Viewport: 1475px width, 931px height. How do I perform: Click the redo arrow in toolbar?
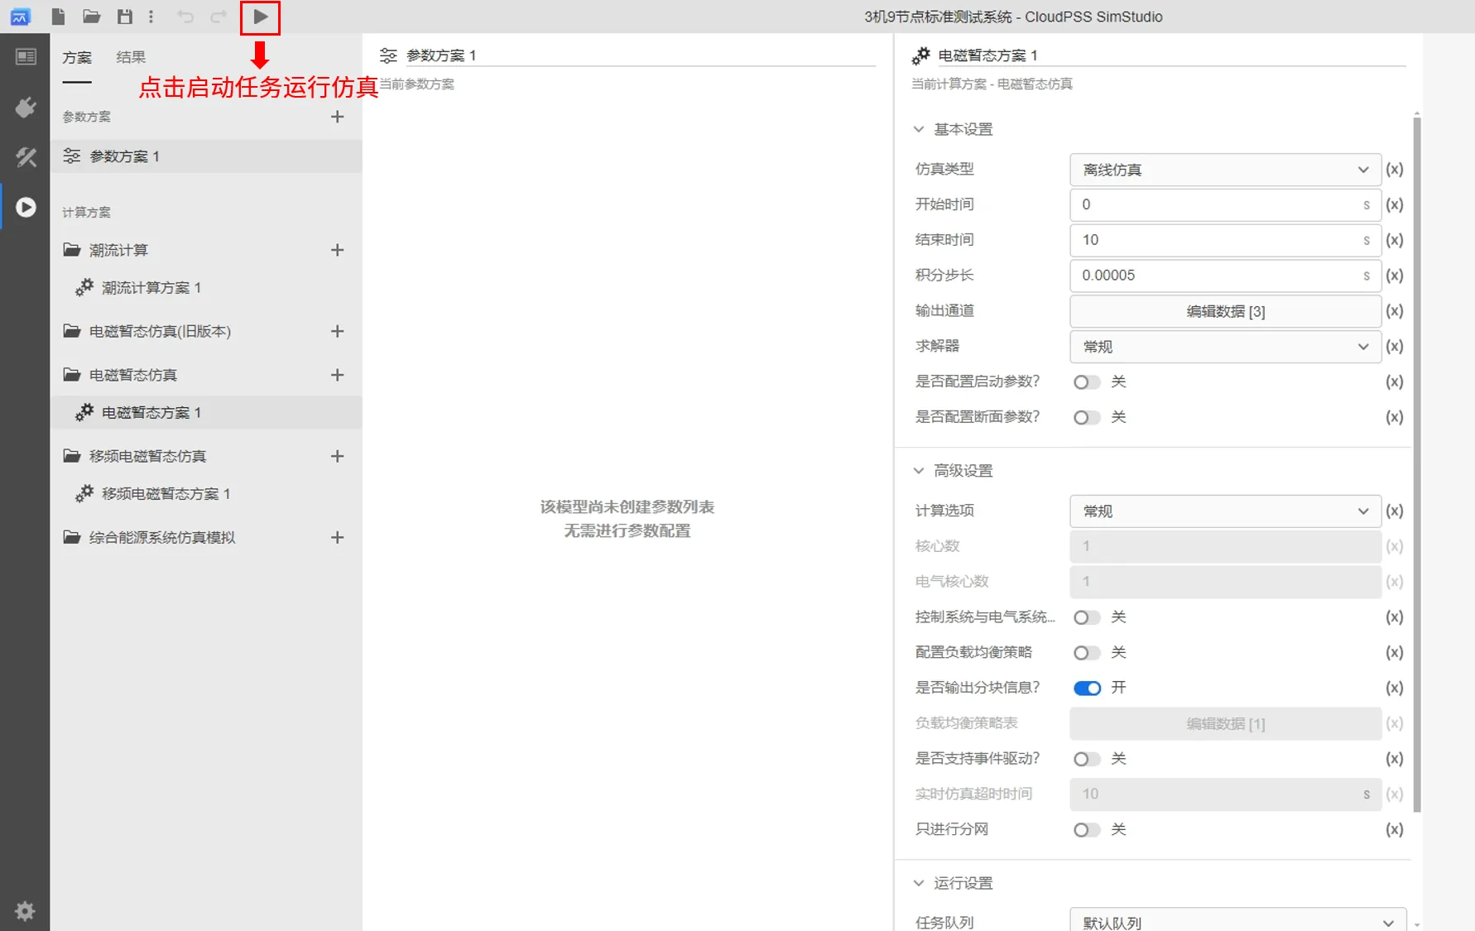coord(219,17)
